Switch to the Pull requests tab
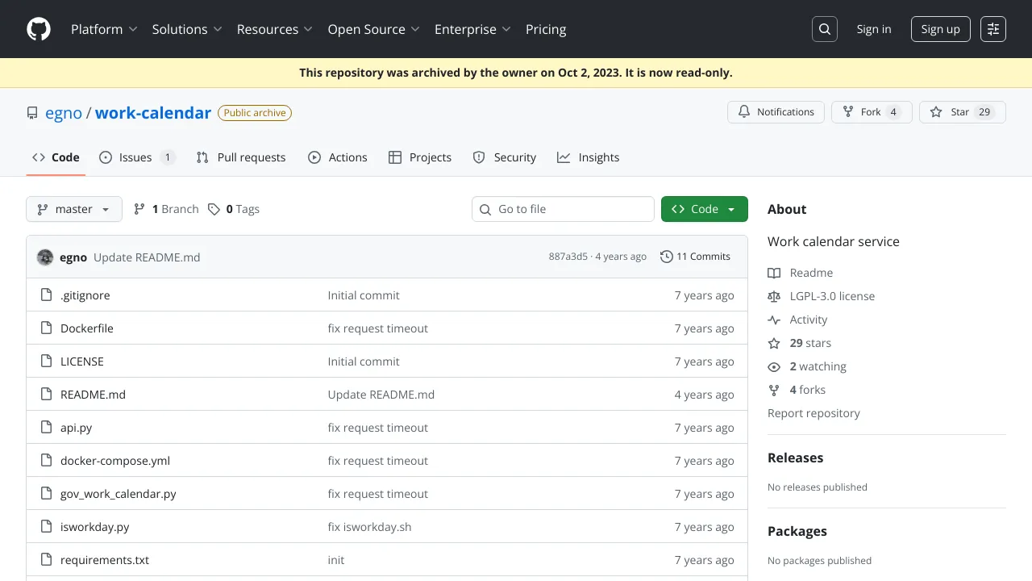Screen dimensions: 1032x581 (241, 157)
